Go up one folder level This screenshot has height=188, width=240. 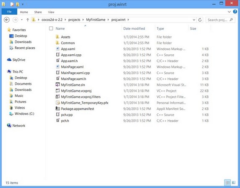pos(28,20)
